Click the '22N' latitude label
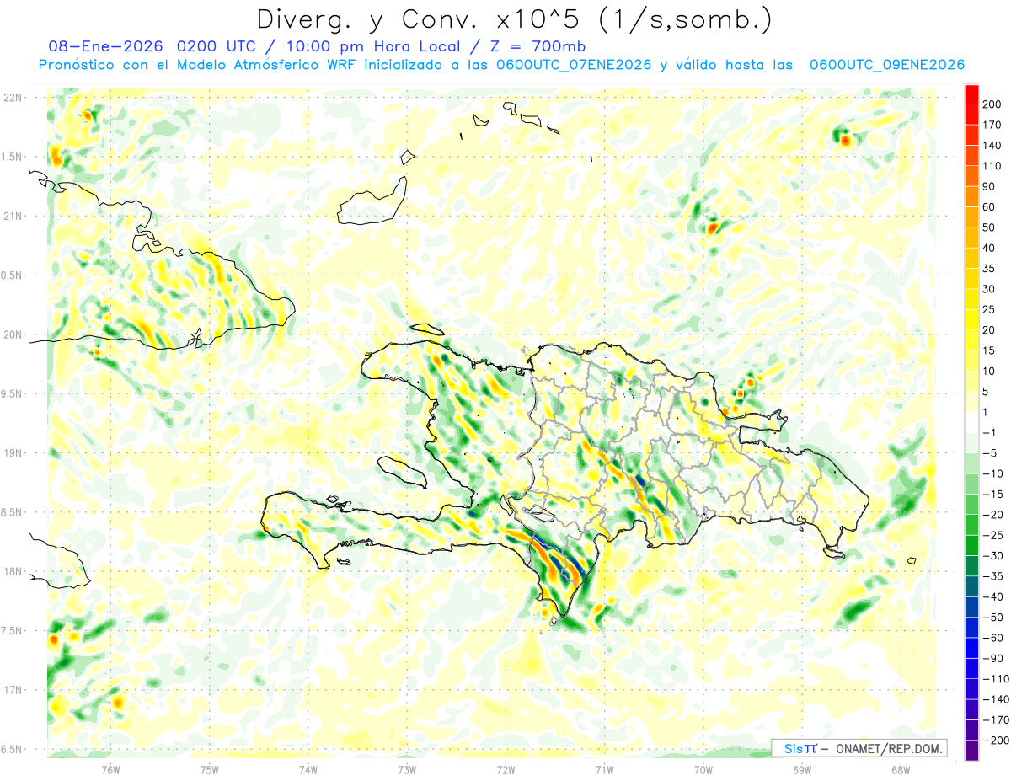 pos(13,97)
